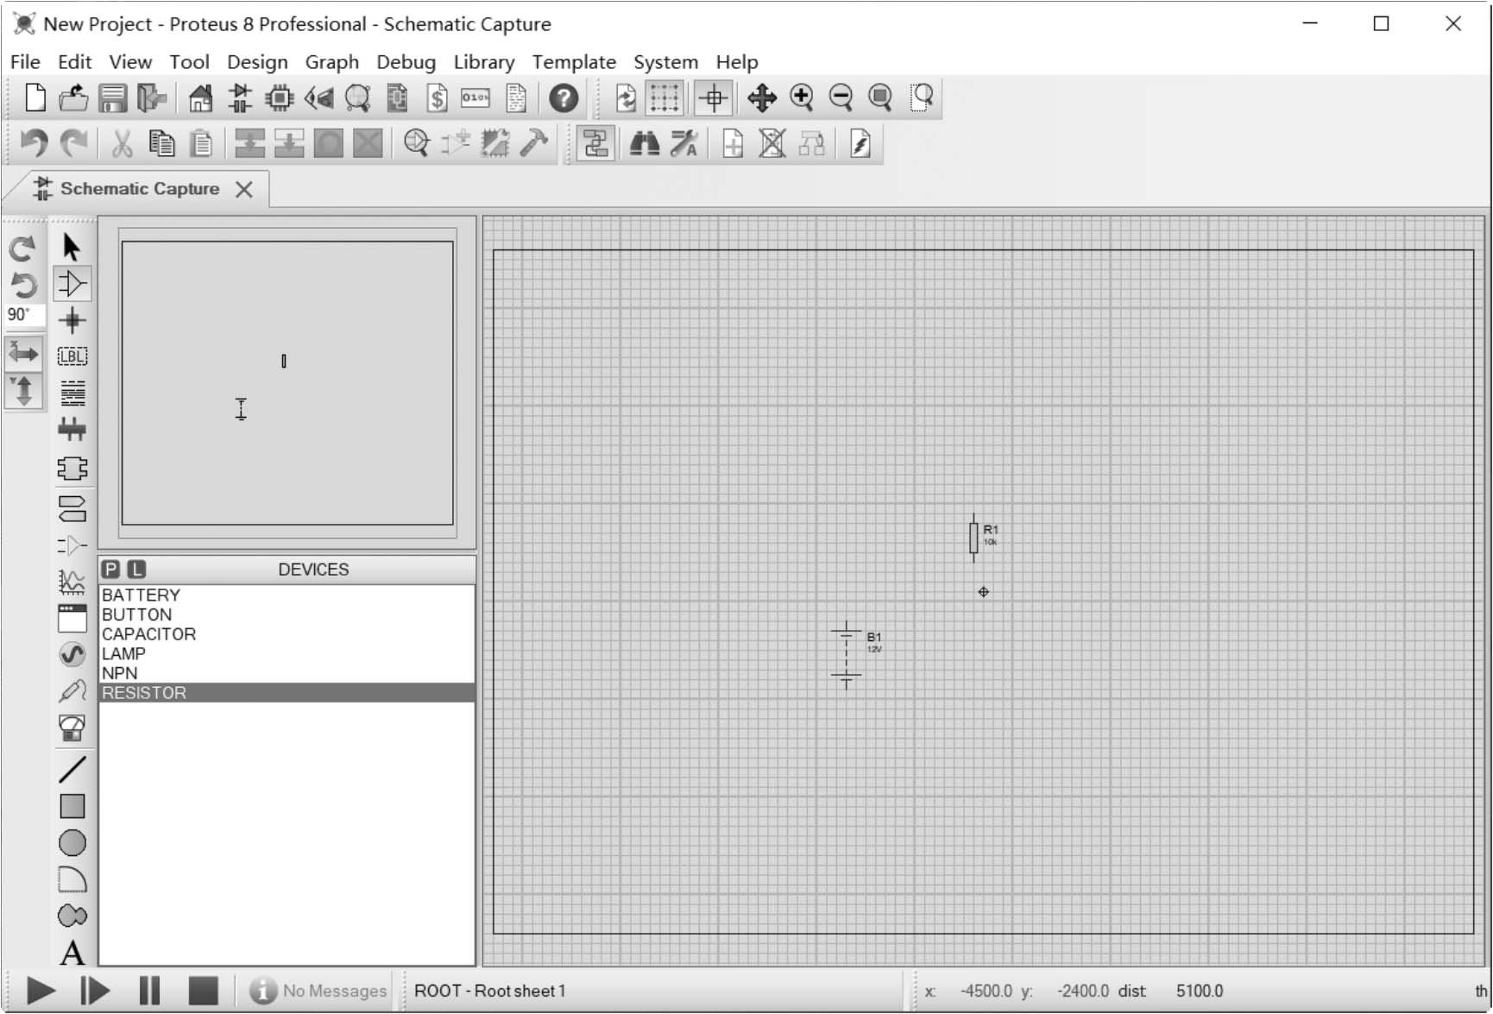
Task: Toggle X-mirror horizontal reflection
Action: click(23, 353)
